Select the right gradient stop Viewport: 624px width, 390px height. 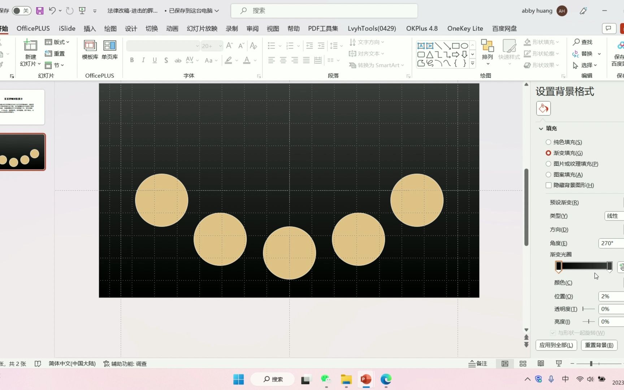tap(610, 266)
